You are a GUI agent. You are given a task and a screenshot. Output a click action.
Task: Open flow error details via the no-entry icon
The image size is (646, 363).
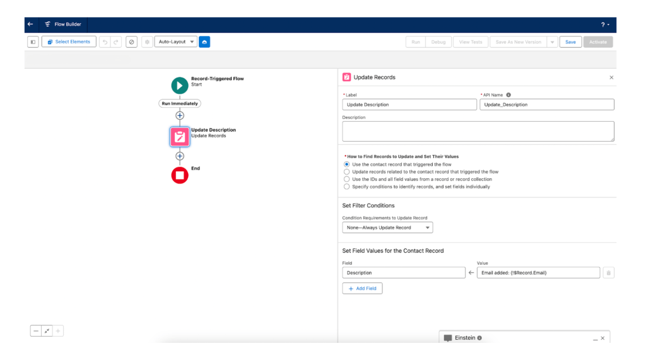pyautogui.click(x=132, y=42)
